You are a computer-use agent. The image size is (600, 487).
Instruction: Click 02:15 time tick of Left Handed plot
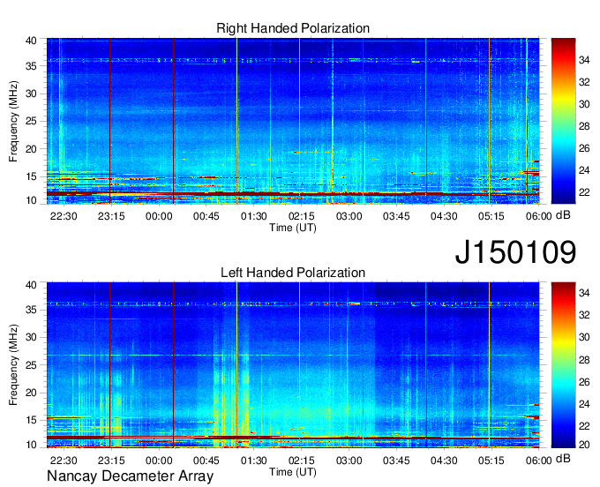pyautogui.click(x=302, y=461)
